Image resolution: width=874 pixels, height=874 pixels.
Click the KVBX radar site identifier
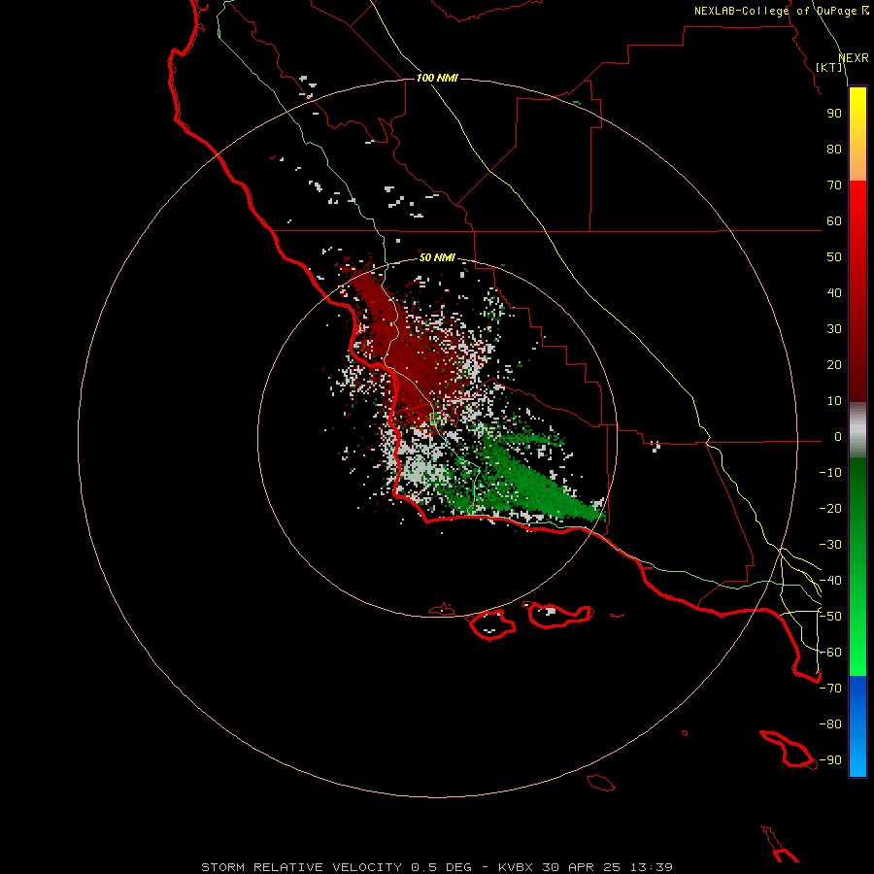[x=516, y=867]
